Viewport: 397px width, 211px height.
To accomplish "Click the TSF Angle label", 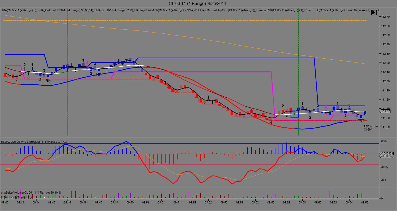I will [x=370, y=126].
